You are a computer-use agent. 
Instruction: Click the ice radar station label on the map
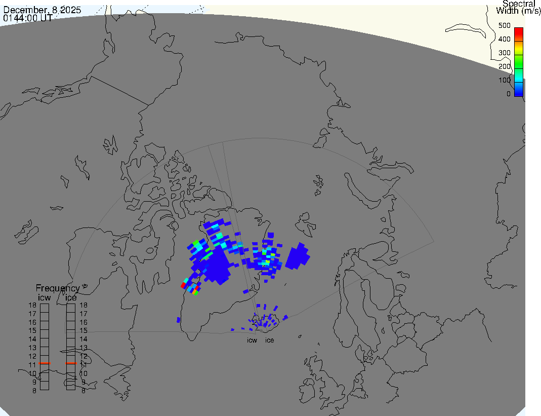coord(269,341)
